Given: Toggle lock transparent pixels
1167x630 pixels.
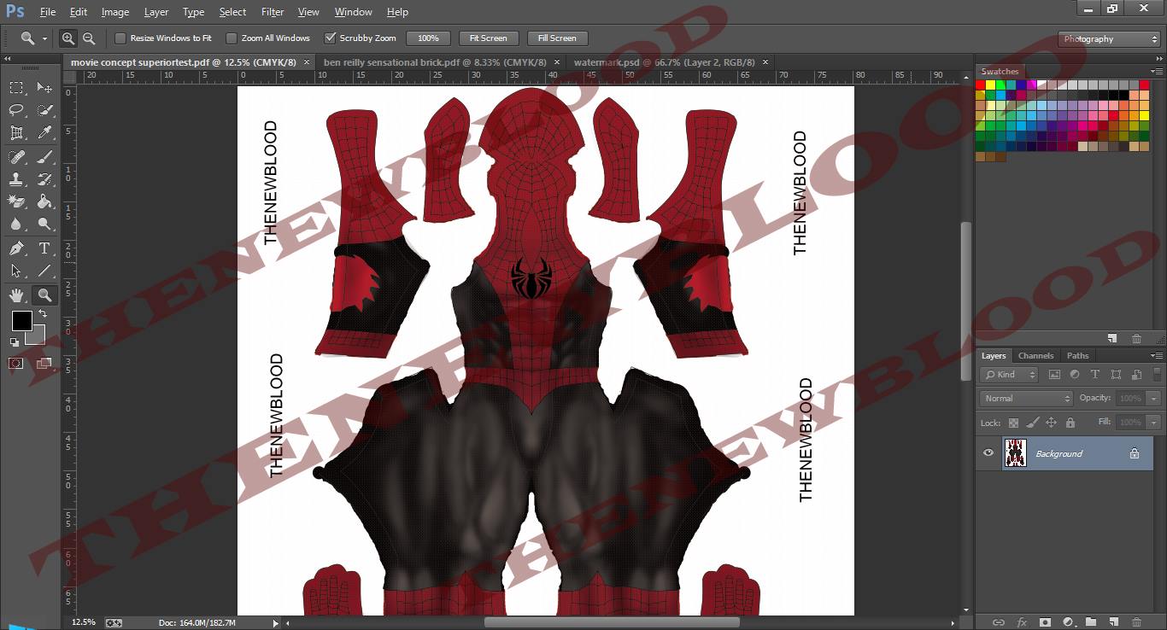Looking at the screenshot, I should pos(1013,423).
